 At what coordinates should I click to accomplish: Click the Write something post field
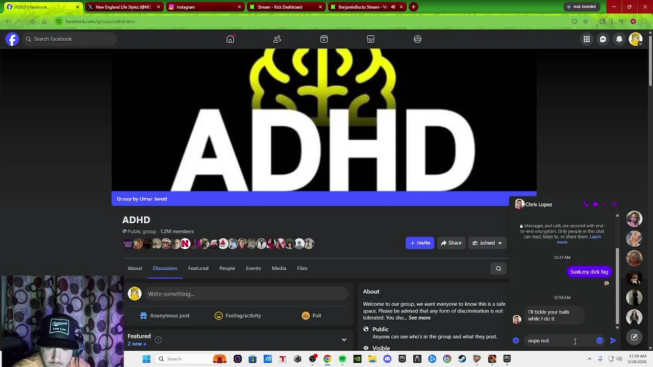tap(247, 294)
